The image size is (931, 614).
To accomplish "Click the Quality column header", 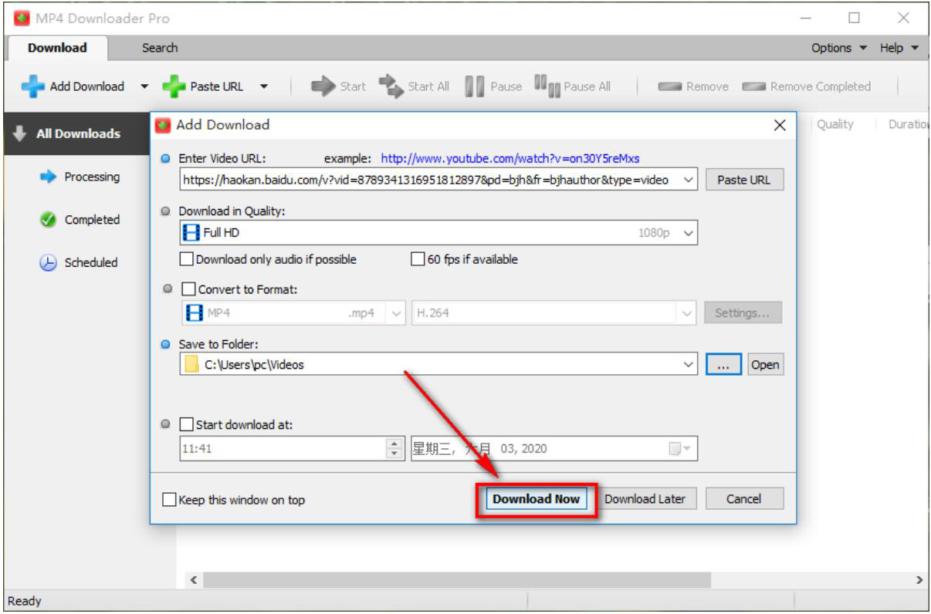I will (835, 124).
